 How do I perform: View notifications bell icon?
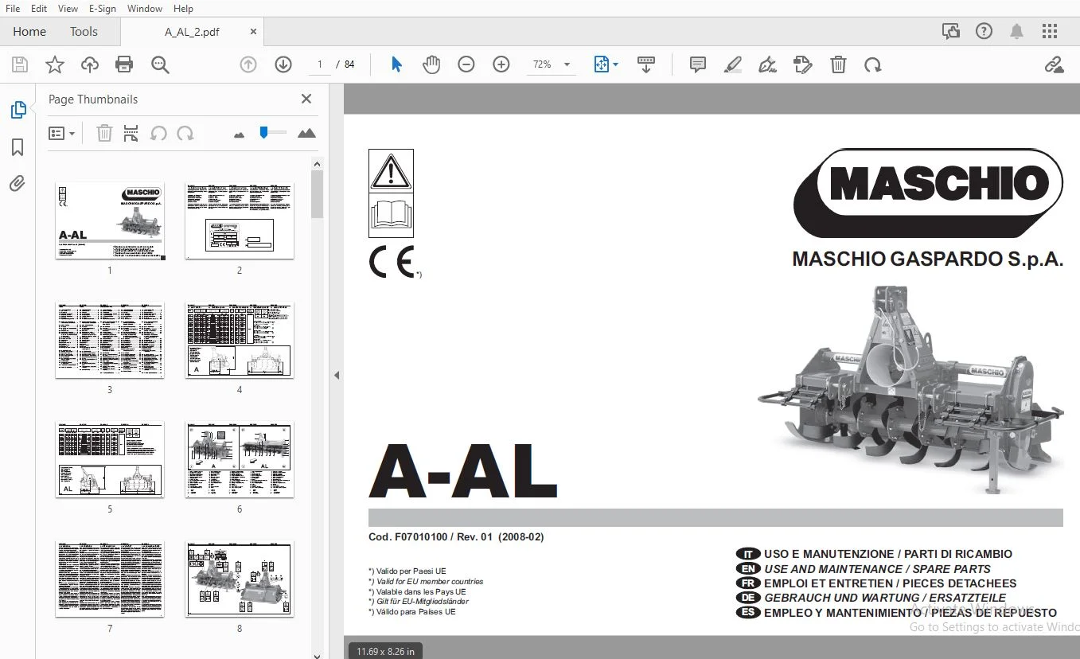[1016, 32]
